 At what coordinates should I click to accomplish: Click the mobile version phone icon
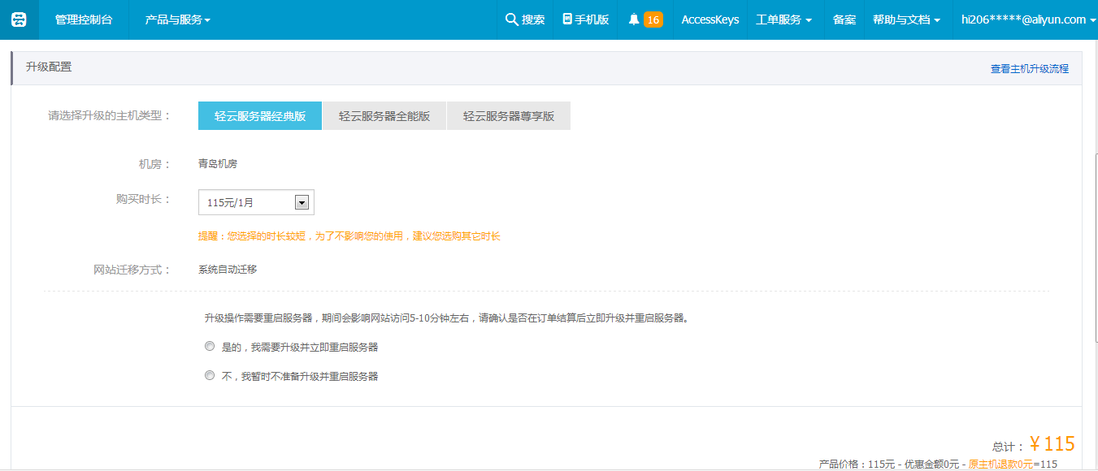point(567,19)
